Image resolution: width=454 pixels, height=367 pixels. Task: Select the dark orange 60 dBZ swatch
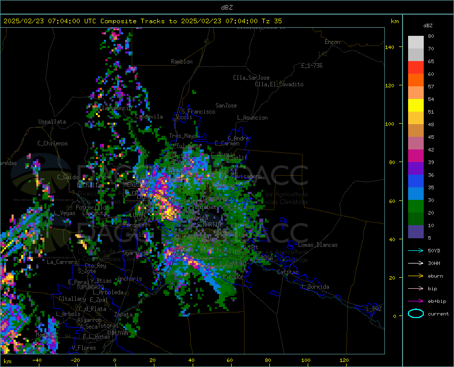[x=416, y=80]
